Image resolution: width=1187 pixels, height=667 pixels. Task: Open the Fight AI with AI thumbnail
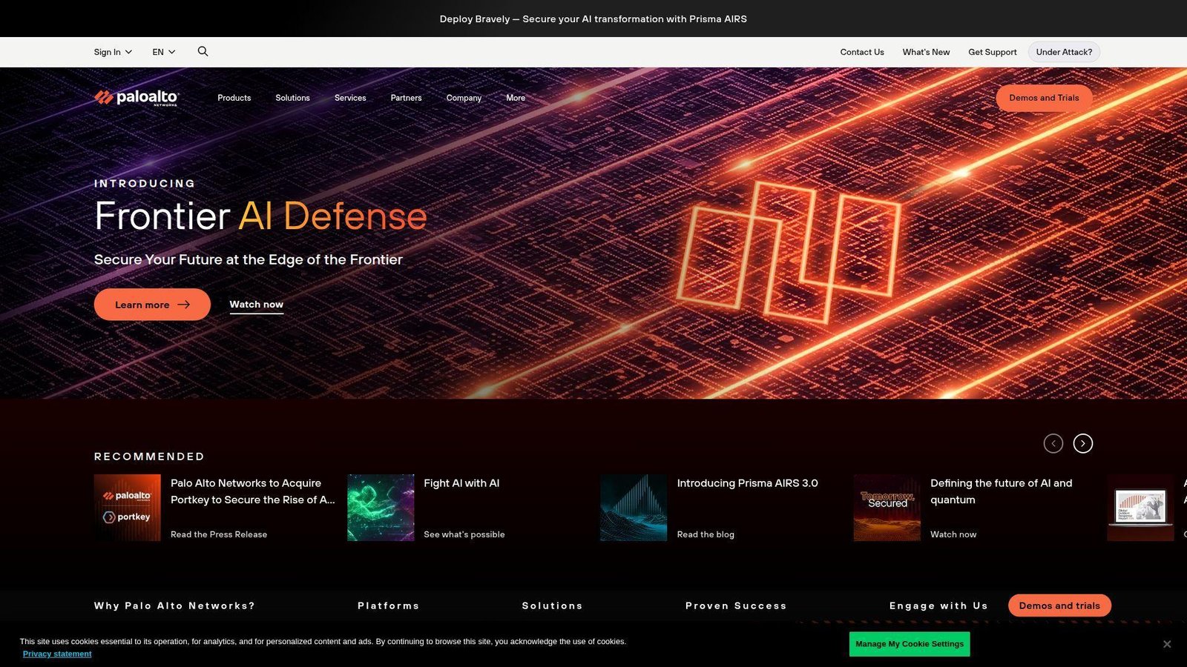381,508
